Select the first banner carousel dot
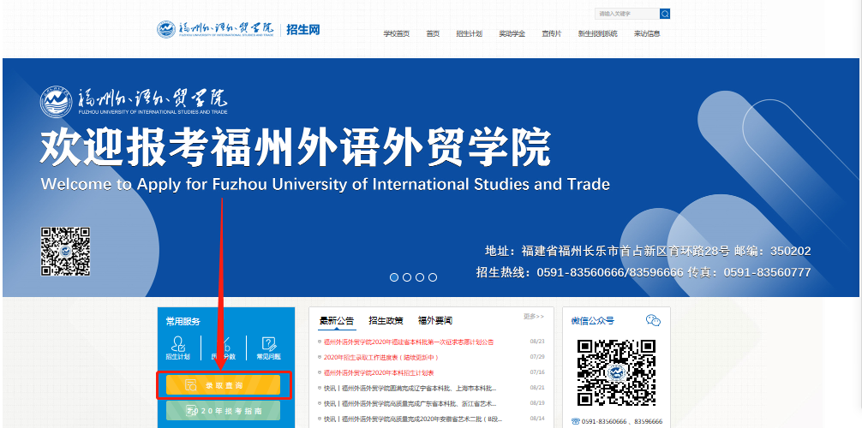Viewport: 862px width, 428px height. 394,277
